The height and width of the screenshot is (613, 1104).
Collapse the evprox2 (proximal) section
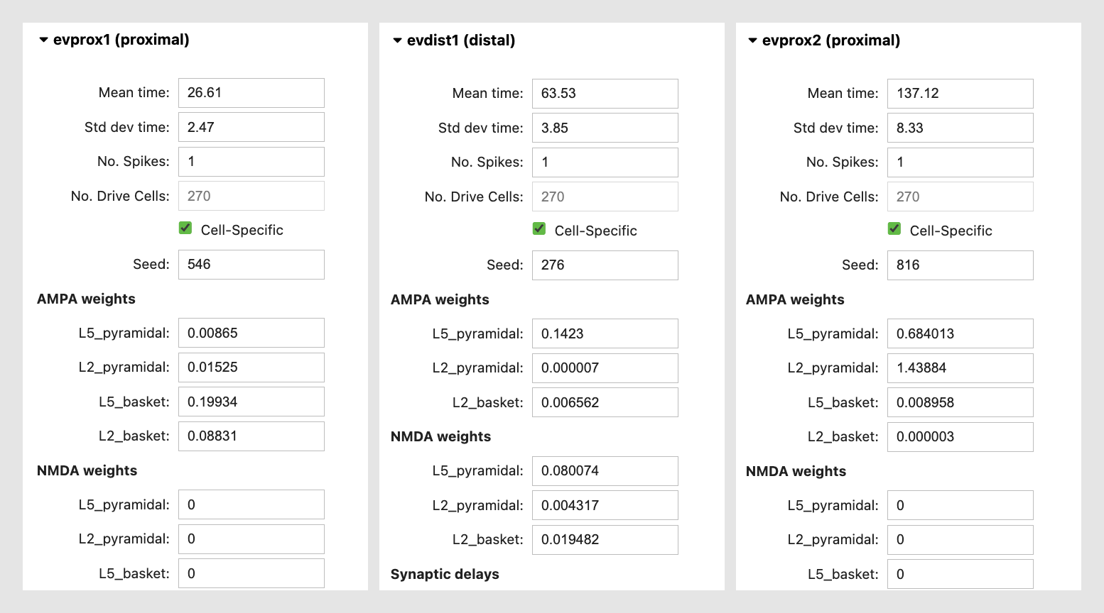click(753, 41)
